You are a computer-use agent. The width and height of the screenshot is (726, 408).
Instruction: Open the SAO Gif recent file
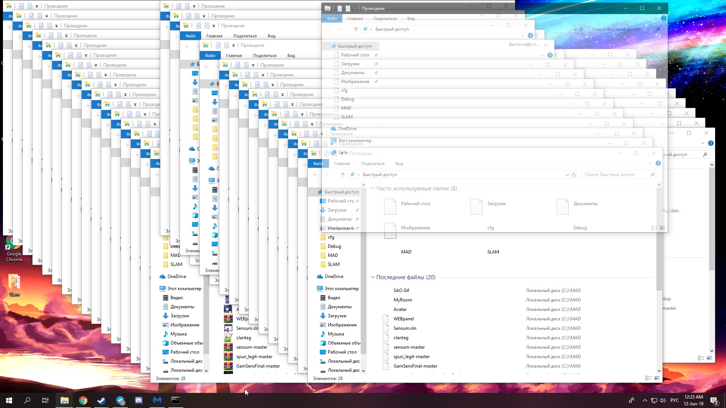coord(401,291)
